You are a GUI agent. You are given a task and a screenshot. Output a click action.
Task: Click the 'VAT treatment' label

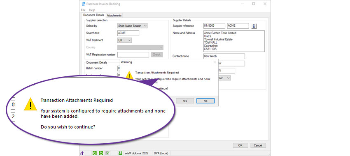tap(94, 40)
